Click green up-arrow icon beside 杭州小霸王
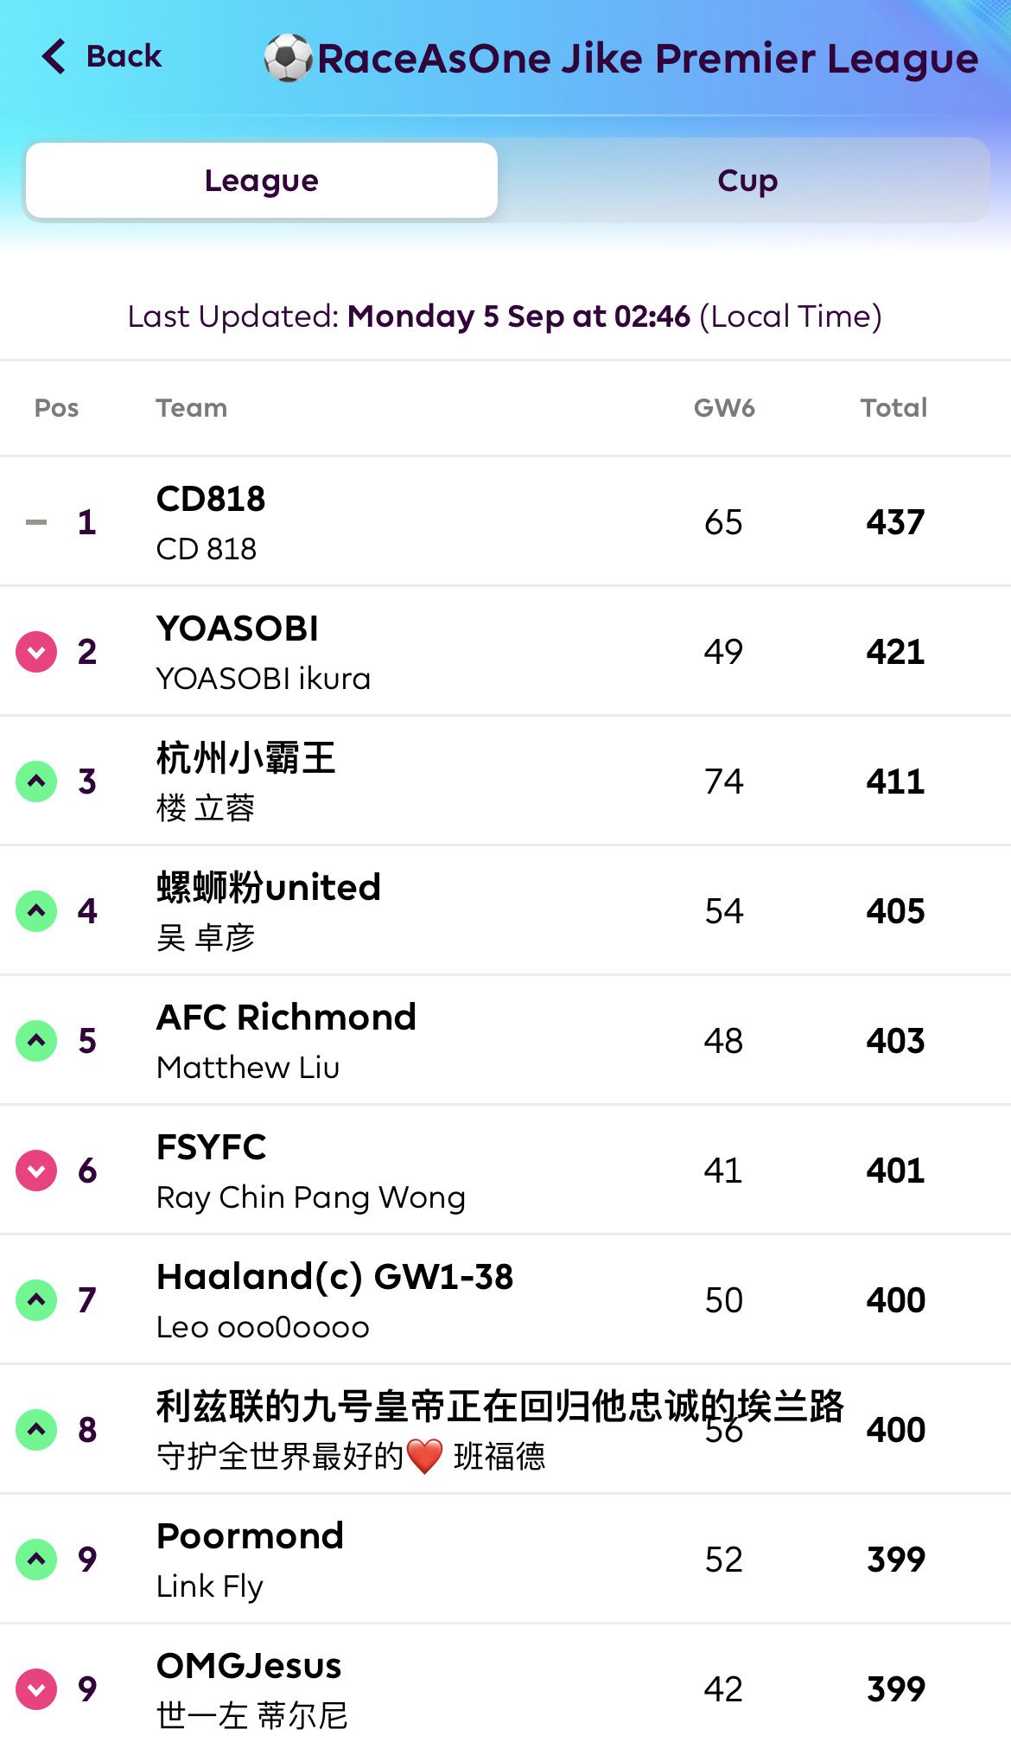 (36, 782)
